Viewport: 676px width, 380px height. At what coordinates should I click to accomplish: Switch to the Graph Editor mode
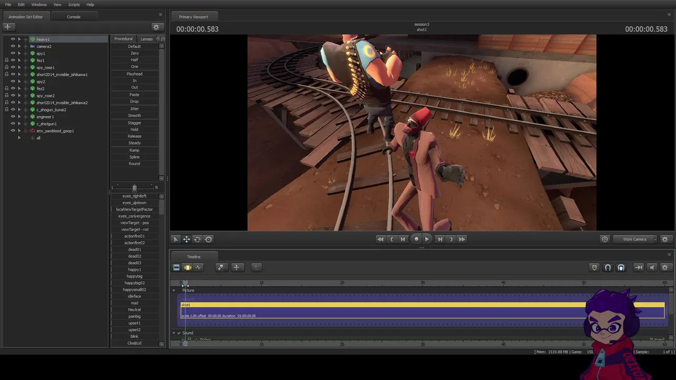click(x=199, y=268)
